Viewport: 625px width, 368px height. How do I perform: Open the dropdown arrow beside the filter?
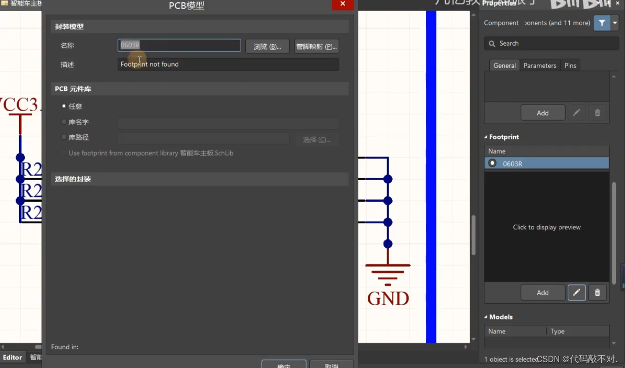click(x=615, y=23)
